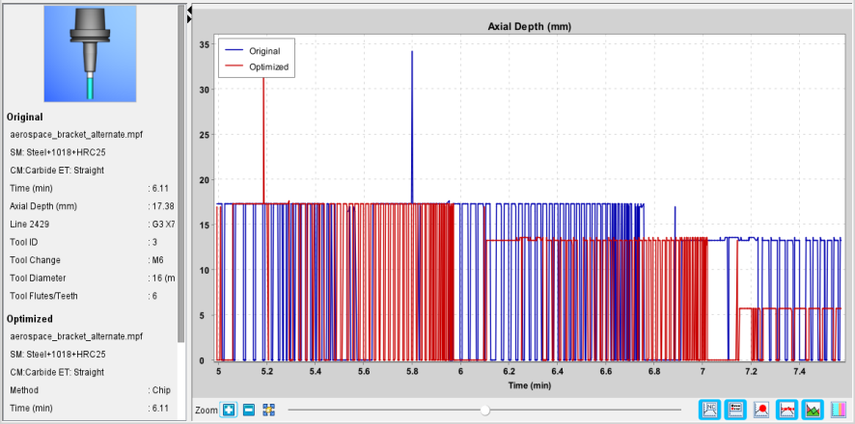The width and height of the screenshot is (855, 424).
Task: Click the zoom out minus icon
Action: tap(249, 410)
